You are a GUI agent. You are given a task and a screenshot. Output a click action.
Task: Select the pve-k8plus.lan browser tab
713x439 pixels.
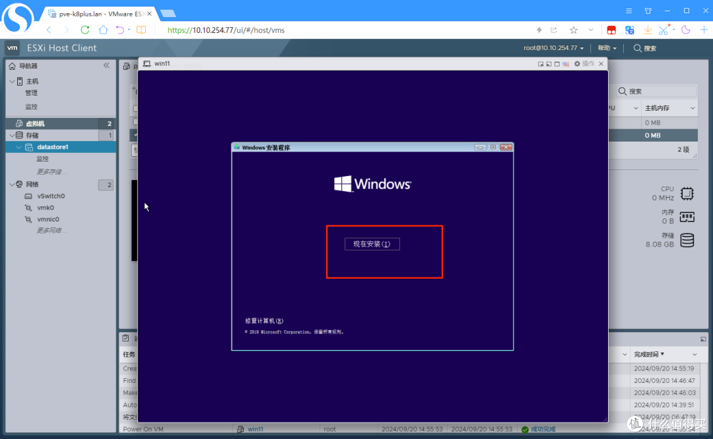(x=100, y=14)
